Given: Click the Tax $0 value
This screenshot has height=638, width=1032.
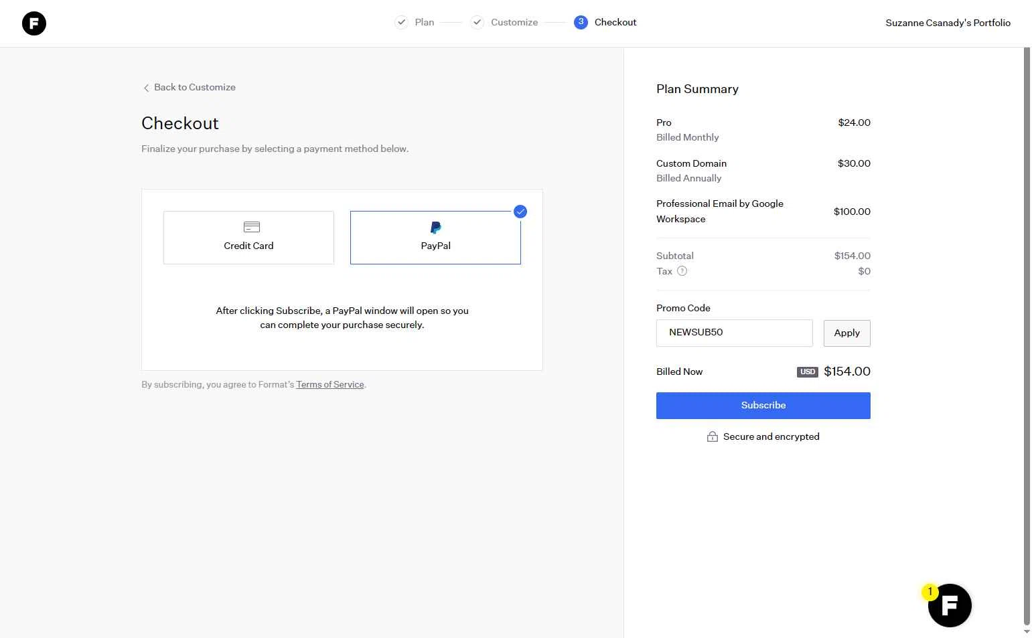Looking at the screenshot, I should pos(864,271).
